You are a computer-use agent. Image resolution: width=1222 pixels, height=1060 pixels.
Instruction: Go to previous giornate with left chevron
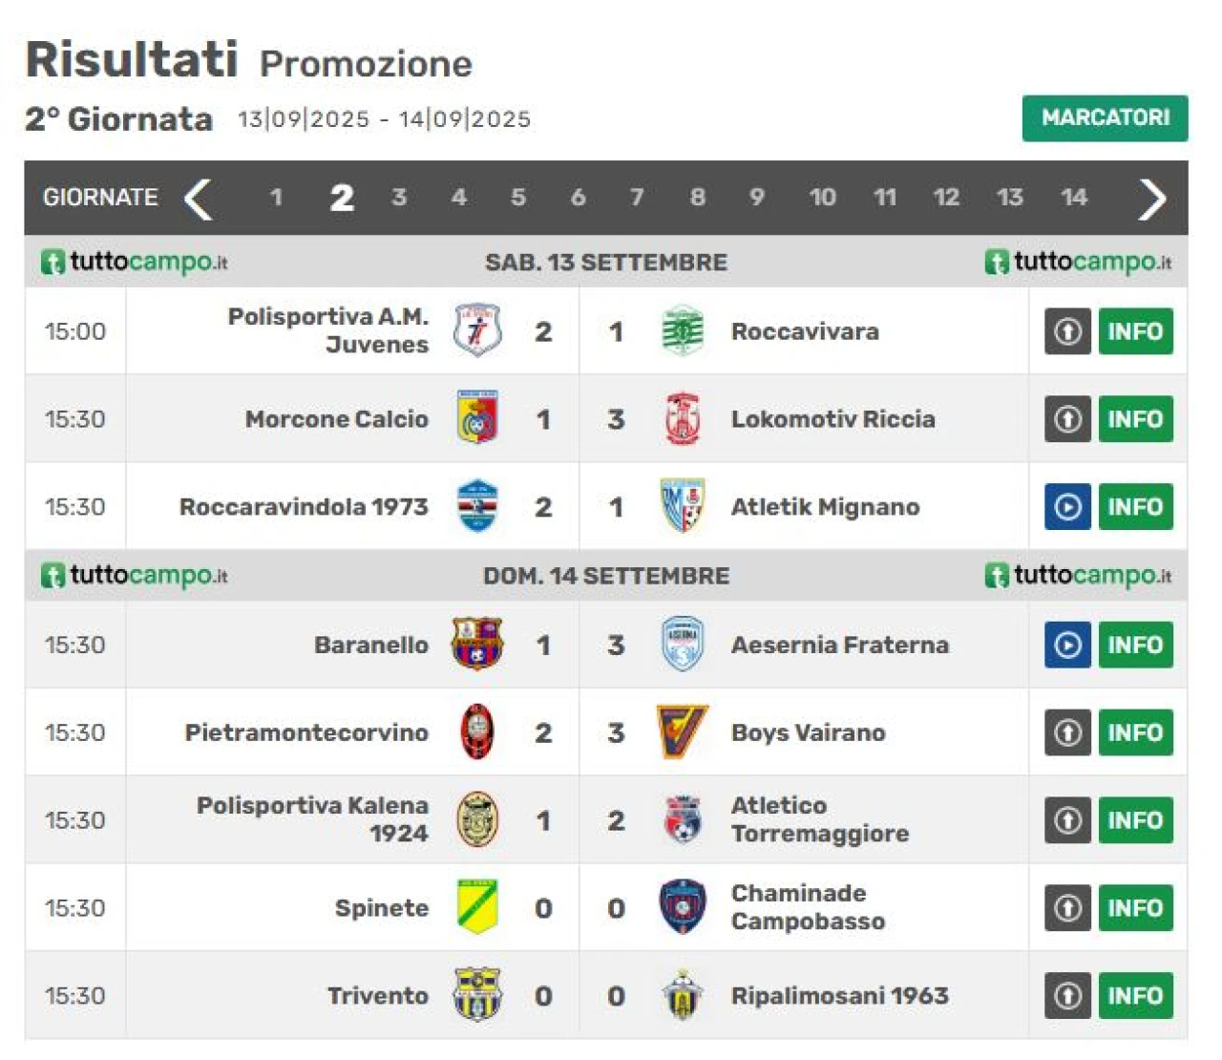(198, 199)
